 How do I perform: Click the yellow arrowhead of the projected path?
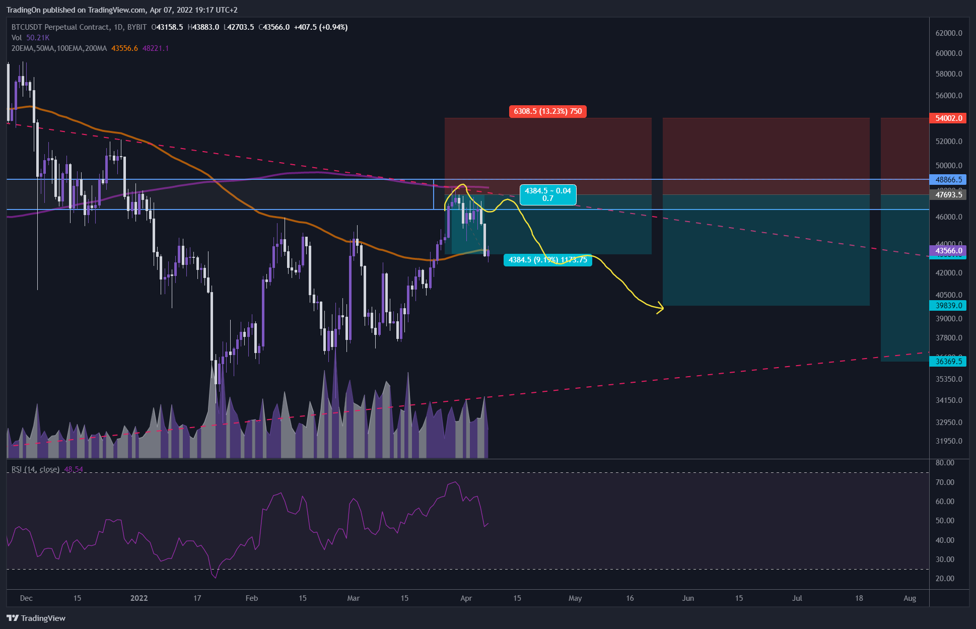click(x=659, y=308)
